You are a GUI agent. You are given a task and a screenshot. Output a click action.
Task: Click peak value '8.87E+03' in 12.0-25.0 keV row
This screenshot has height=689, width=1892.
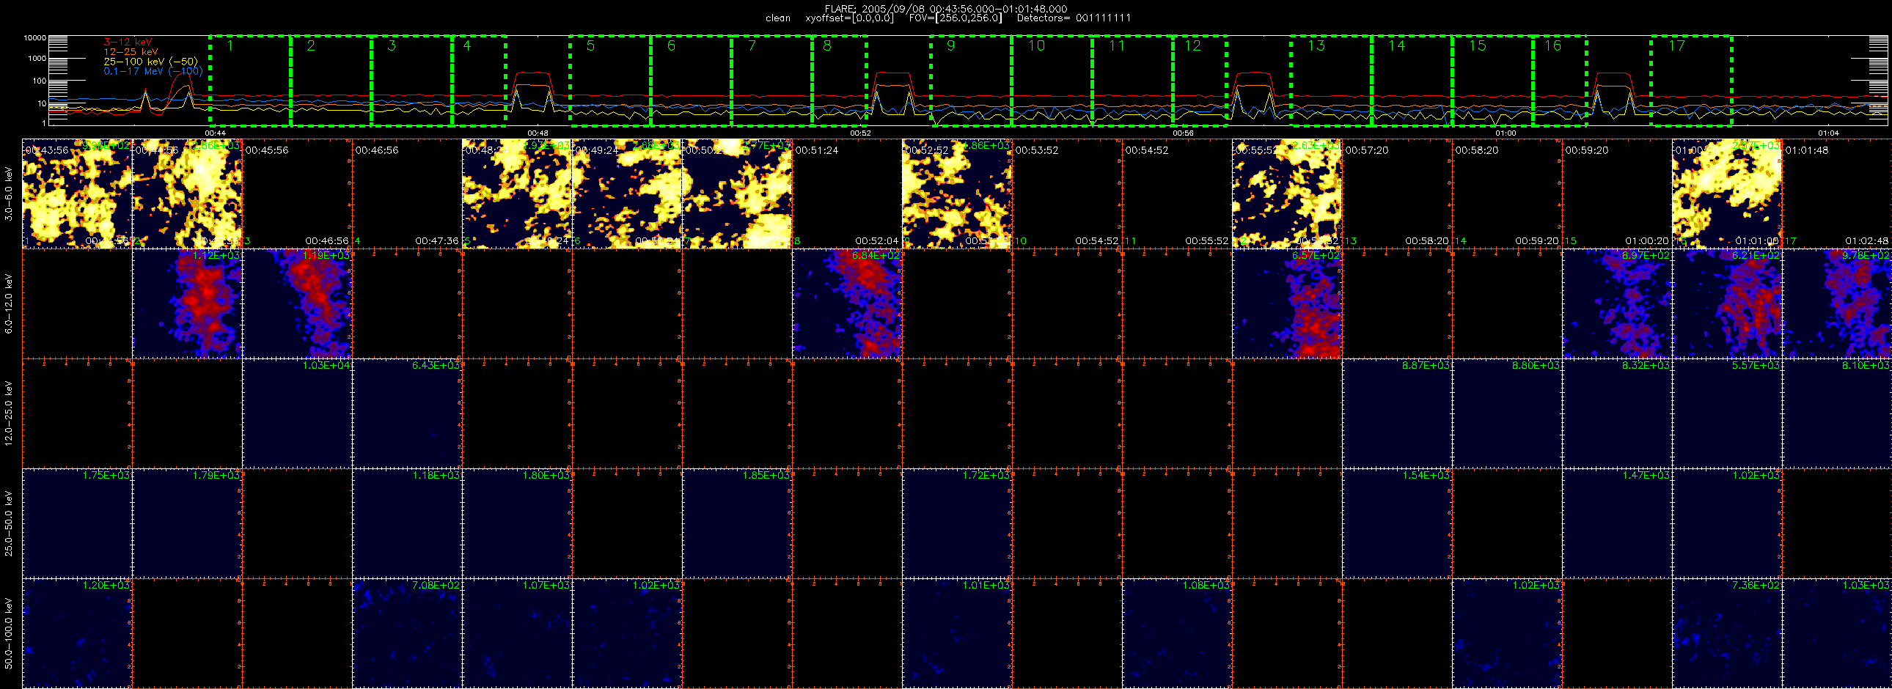pyautogui.click(x=1426, y=366)
